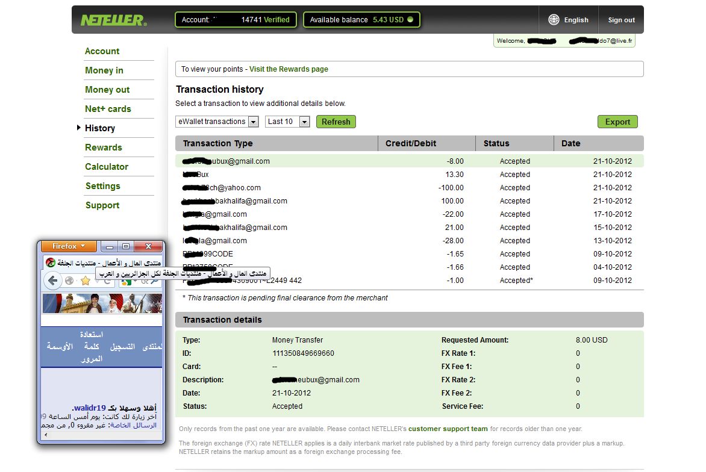Viewport: 706px width, 472px height.
Task: Open the Firefox application menu button
Action: pyautogui.click(x=69, y=246)
